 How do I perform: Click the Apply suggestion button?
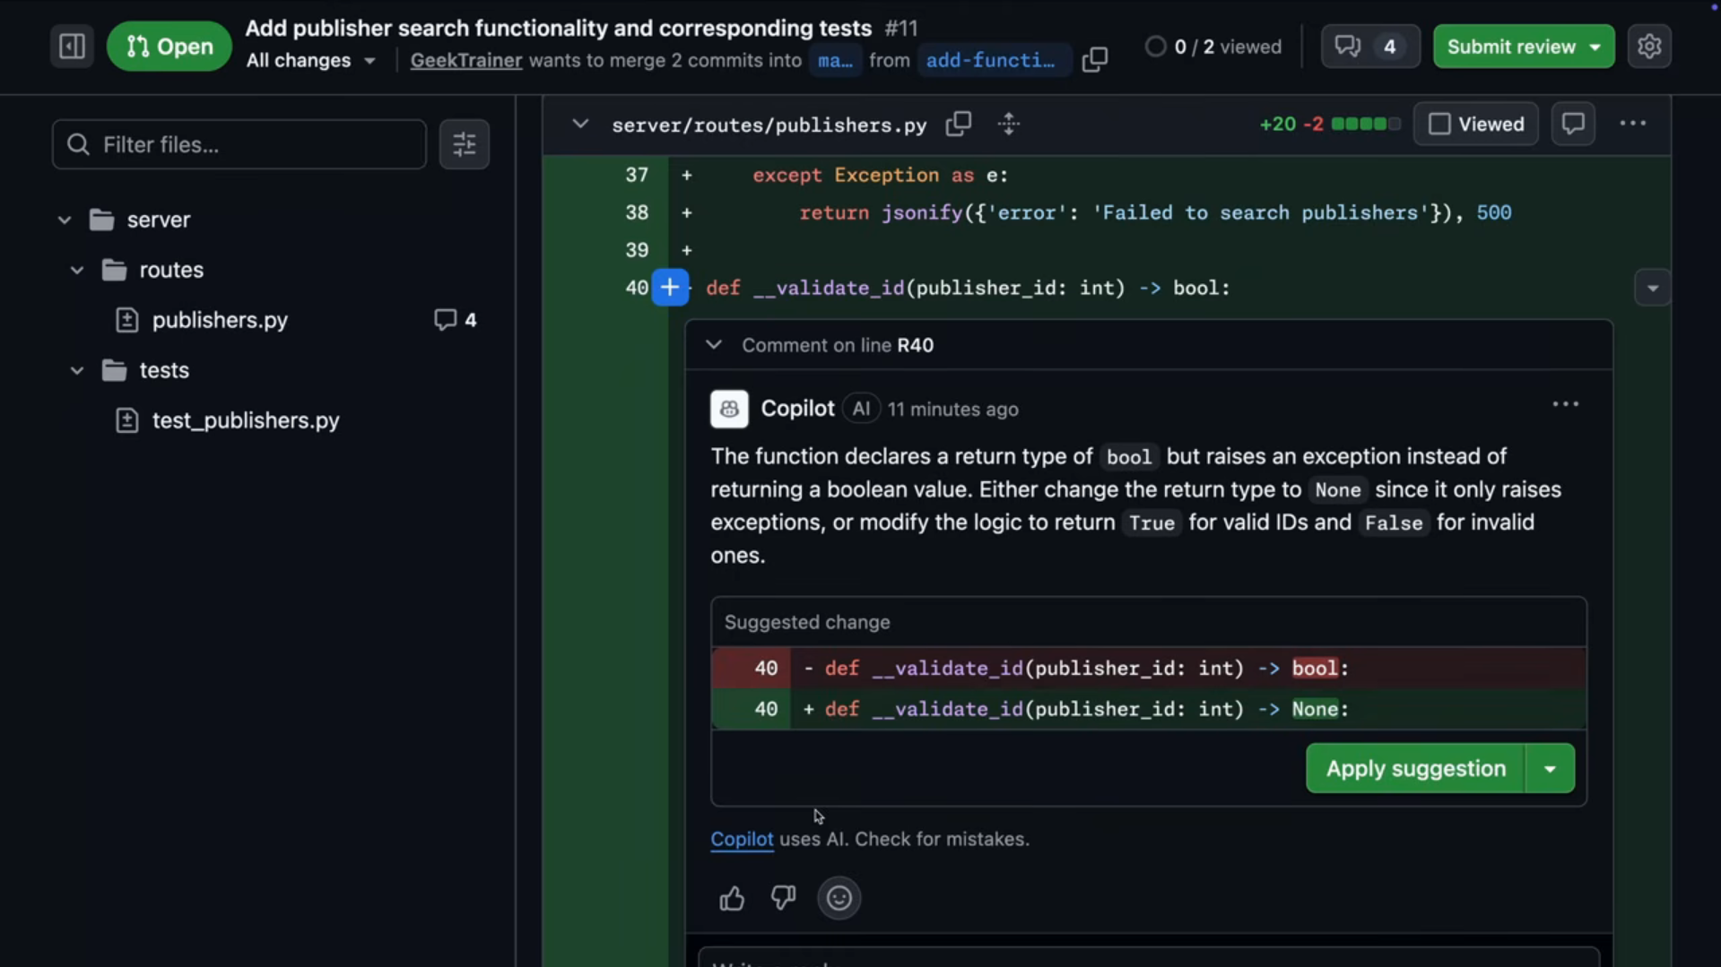pyautogui.click(x=1415, y=769)
